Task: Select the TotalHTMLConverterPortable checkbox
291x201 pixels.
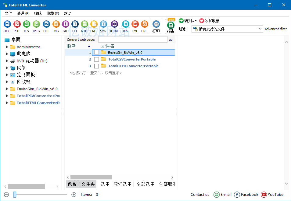Action: click(x=96, y=66)
